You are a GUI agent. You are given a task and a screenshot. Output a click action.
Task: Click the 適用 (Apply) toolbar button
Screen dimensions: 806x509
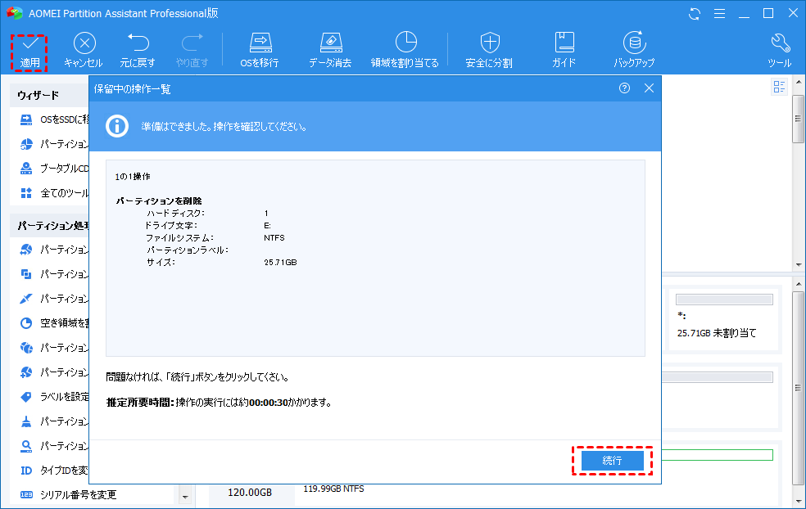click(x=29, y=53)
